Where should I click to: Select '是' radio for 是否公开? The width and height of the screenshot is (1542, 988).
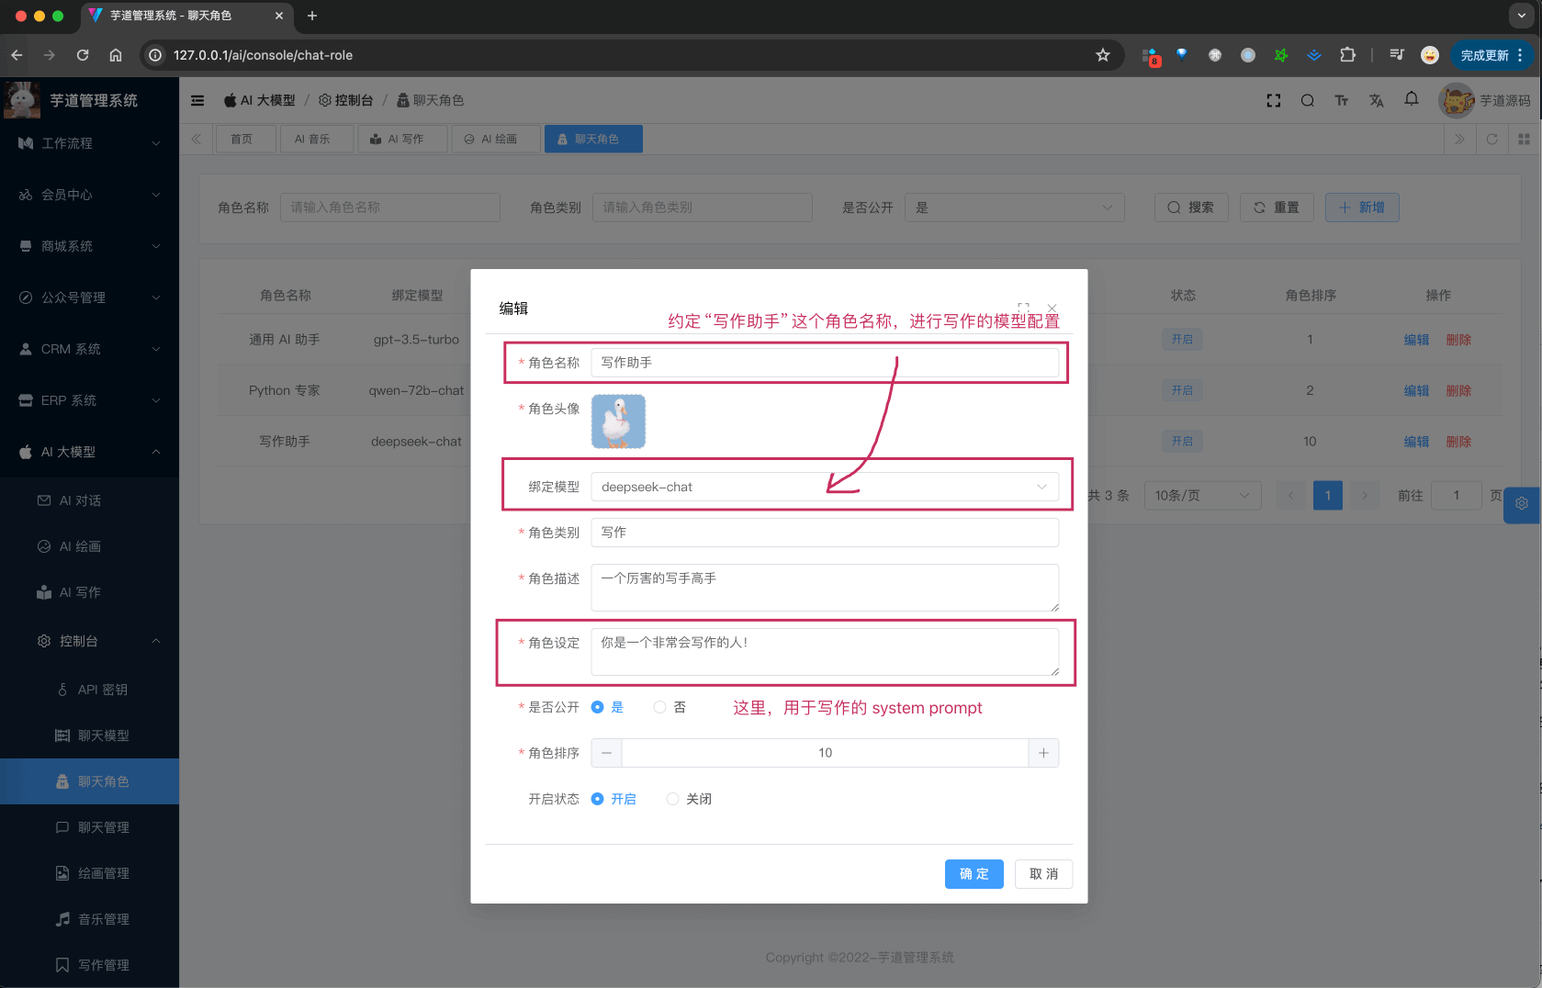coord(598,707)
